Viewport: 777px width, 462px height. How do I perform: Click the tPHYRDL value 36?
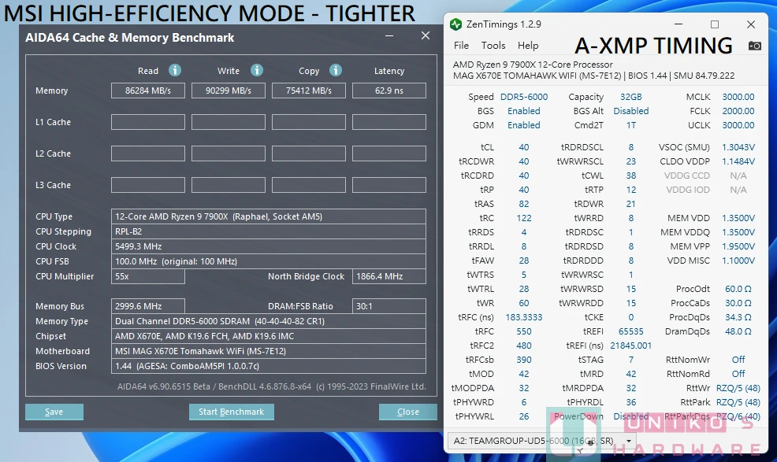coord(630,403)
